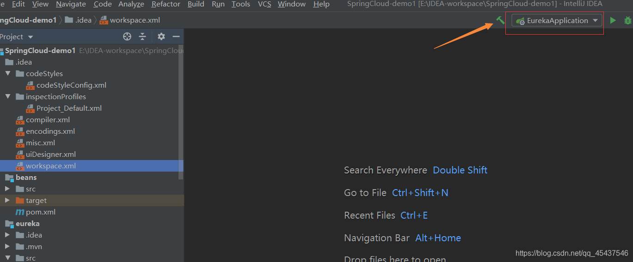Screen dimensions: 633x262
Task: Collapse the src folder under eureka
Action: pos(7,258)
